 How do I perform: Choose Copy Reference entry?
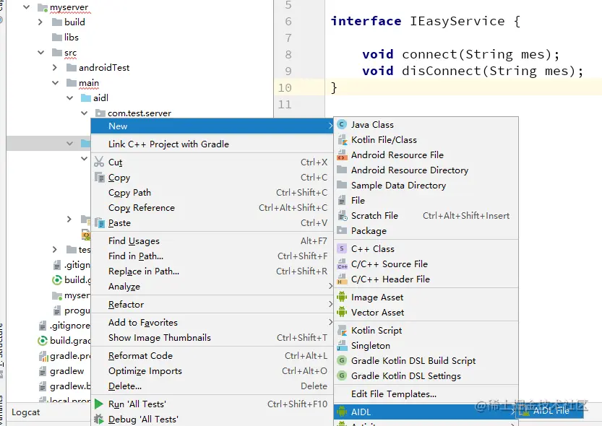pos(212,208)
